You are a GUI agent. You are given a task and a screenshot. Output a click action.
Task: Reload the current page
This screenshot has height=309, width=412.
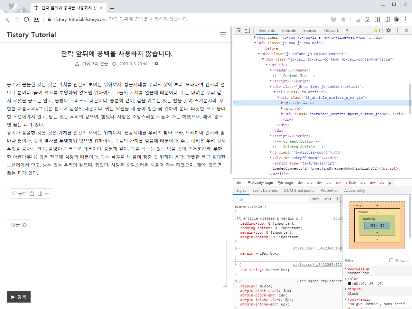coord(27,19)
